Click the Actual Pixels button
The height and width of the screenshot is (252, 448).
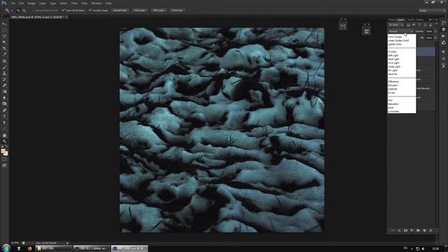pos(120,10)
